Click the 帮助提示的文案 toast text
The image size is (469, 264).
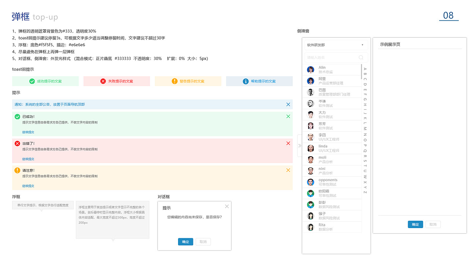point(263,81)
